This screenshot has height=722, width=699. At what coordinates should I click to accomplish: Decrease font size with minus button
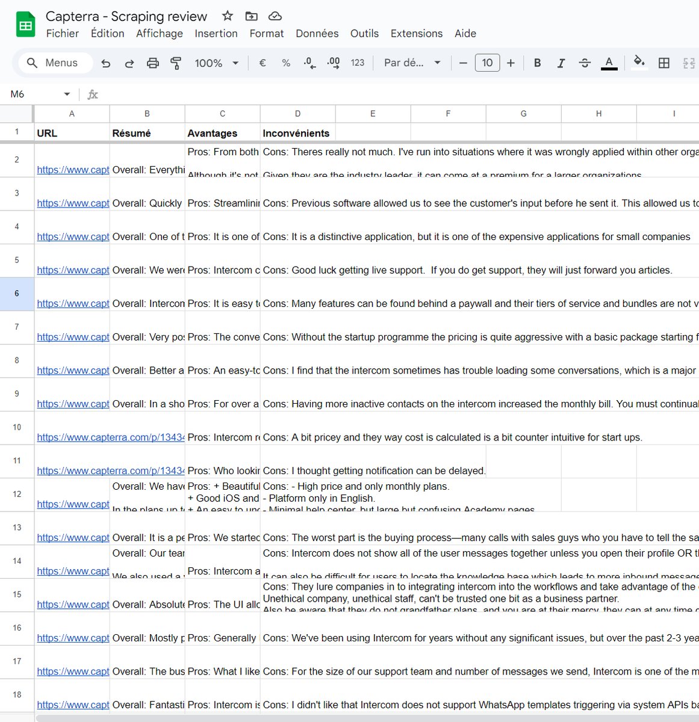[463, 63]
